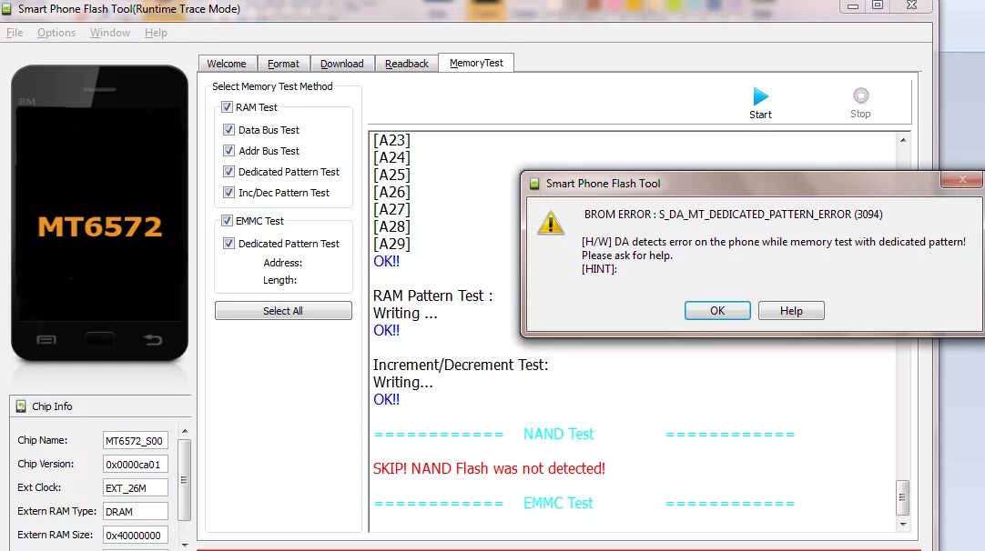
Task: Click the Select All button
Action: [283, 311]
